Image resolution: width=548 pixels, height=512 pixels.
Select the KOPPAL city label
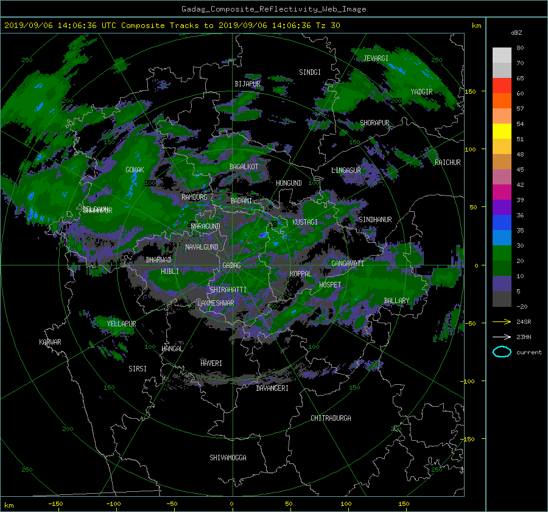[x=301, y=273]
